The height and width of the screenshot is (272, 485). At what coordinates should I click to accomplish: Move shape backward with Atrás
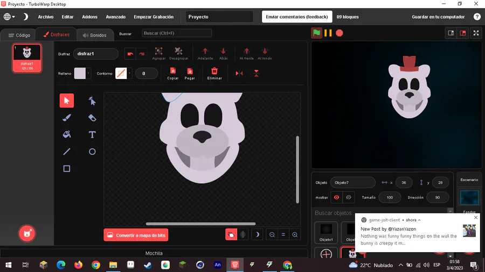tap(223, 54)
